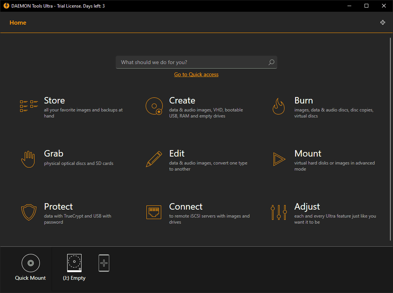Click the Quick Mount disc icon
The height and width of the screenshot is (293, 393).
pos(30,263)
